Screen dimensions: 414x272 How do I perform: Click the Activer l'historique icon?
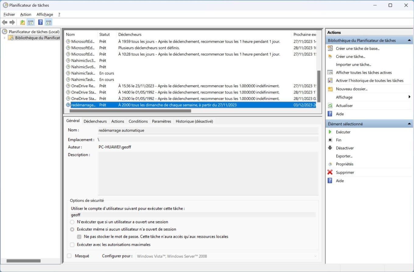coord(330,80)
